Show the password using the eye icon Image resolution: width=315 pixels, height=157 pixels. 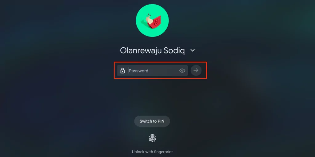point(182,71)
